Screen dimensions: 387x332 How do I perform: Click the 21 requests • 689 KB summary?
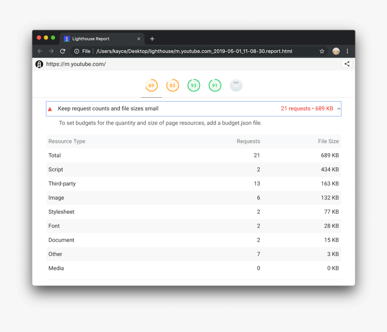pyautogui.click(x=307, y=108)
